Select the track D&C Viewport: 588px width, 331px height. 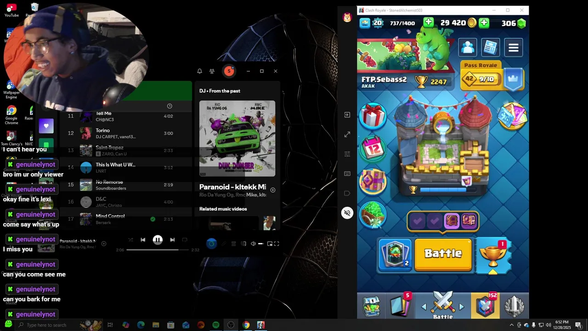tap(125, 202)
